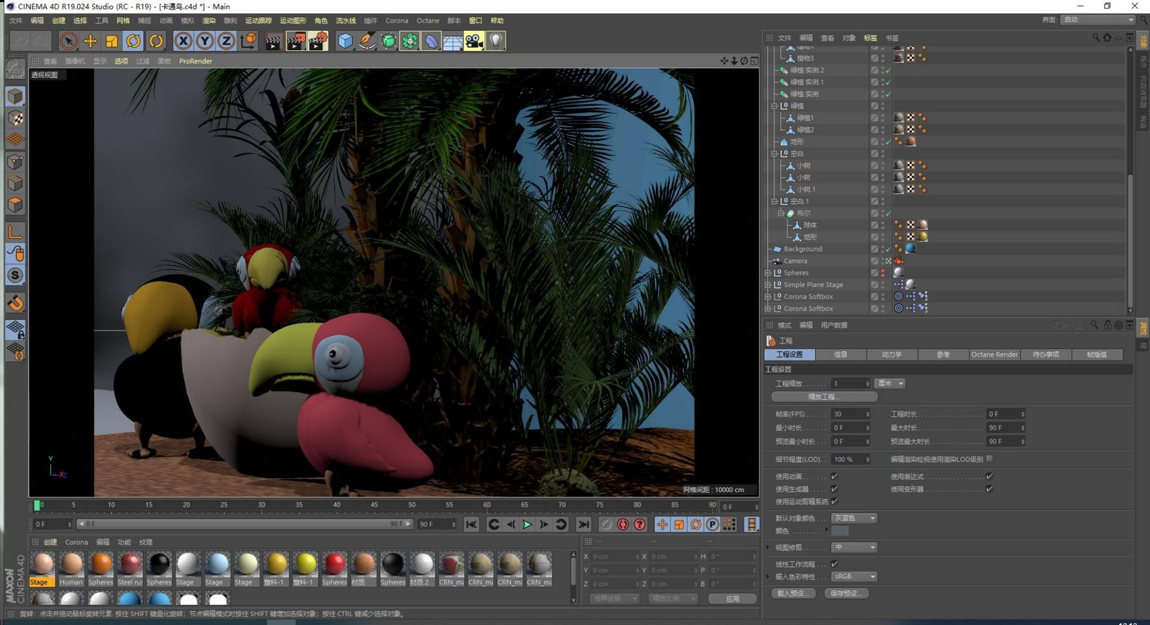Toggle the 使用动画 checkbox
Screen dimensions: 1150x625
click(834, 477)
